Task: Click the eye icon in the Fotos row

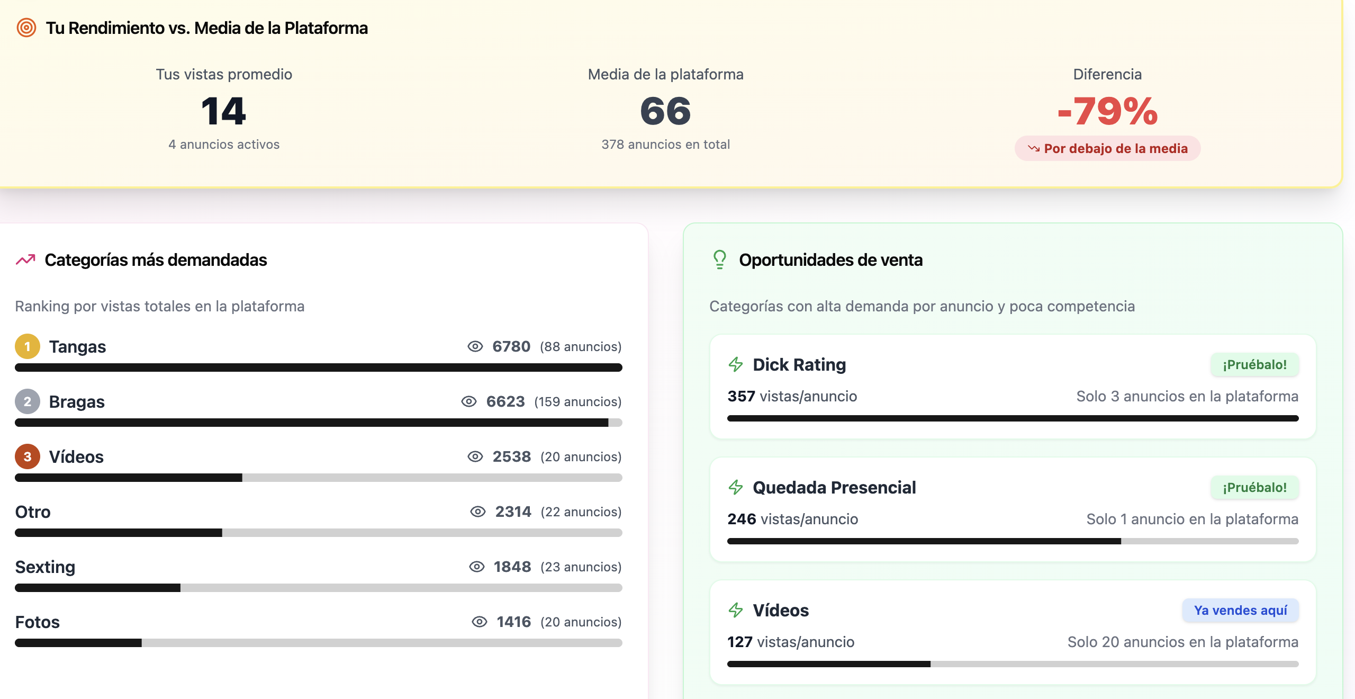Action: (x=480, y=622)
